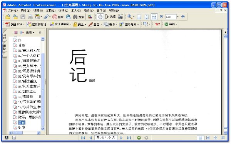Click document scroll down arrow

[x=226, y=133]
